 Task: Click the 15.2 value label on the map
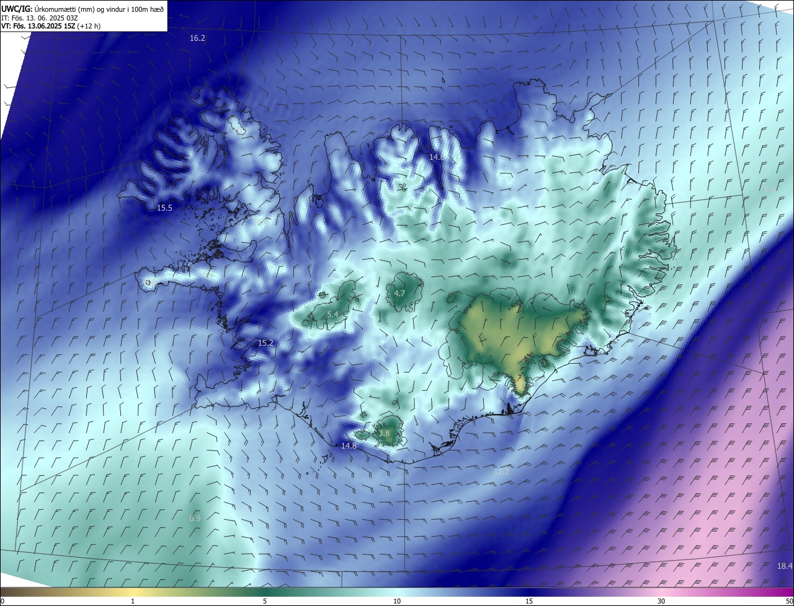tap(265, 343)
